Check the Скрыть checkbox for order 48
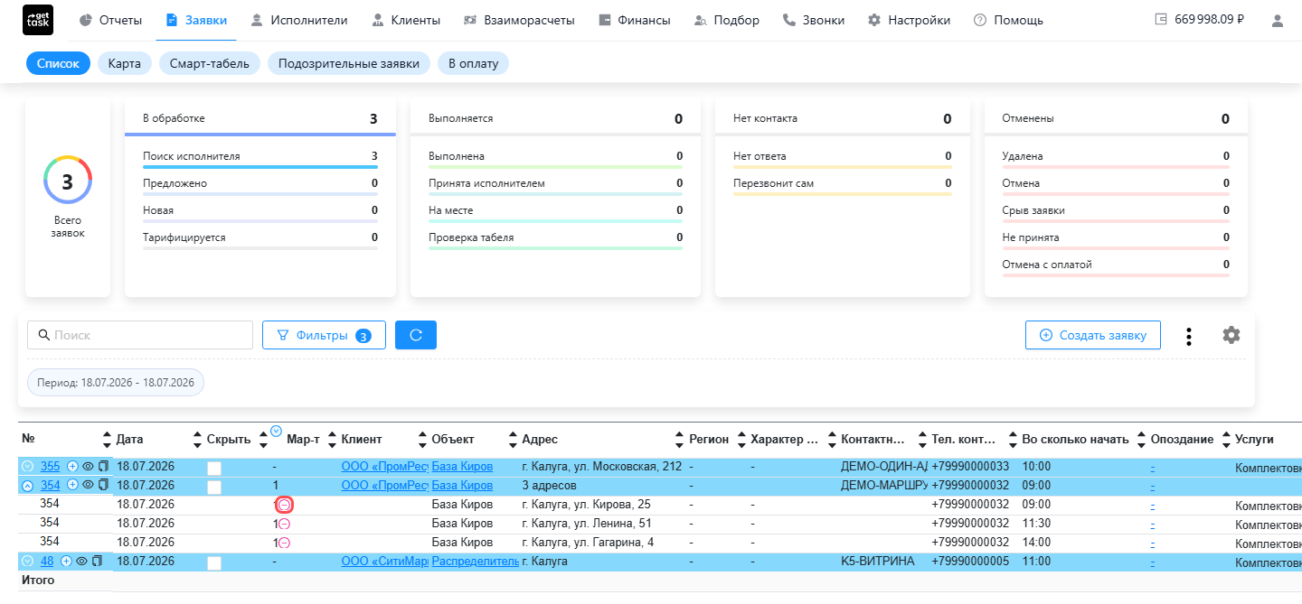 click(214, 563)
